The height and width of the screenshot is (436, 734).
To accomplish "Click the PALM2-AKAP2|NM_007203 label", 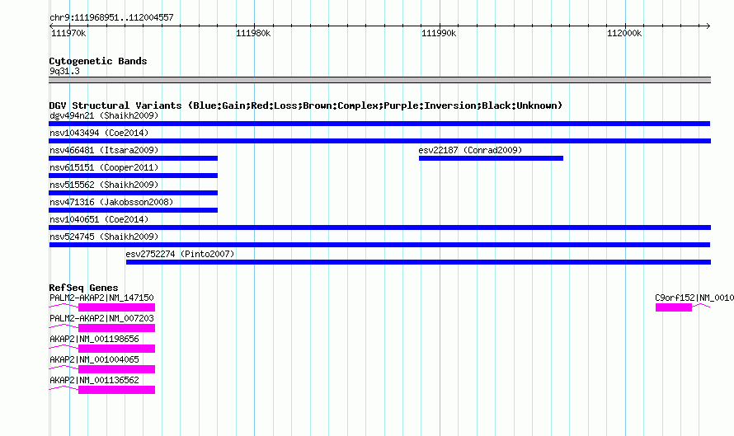I will click(101, 318).
